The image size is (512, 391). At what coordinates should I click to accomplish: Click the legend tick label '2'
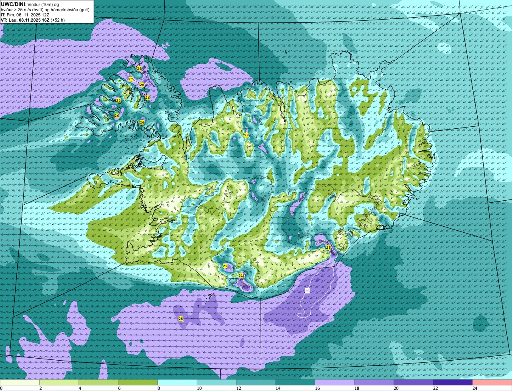tap(40, 388)
